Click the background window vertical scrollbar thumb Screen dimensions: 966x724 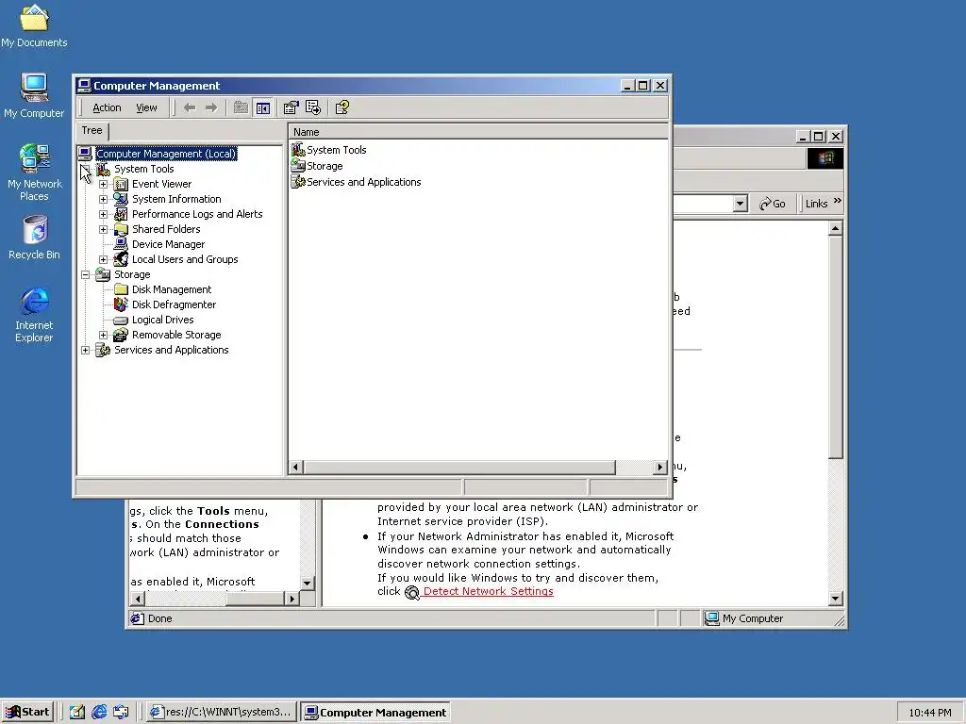pos(836,347)
